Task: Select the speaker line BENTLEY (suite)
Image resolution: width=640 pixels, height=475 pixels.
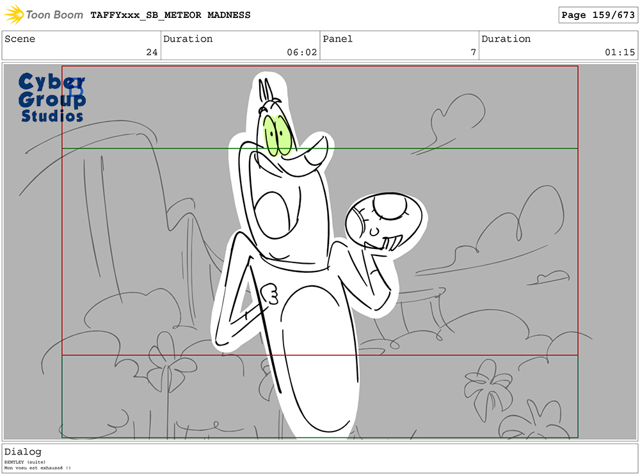Action: pyautogui.click(x=25, y=462)
